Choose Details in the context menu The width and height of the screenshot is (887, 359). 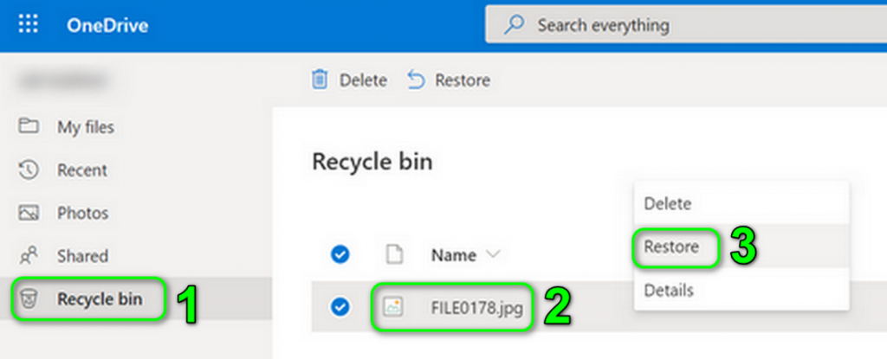point(669,290)
